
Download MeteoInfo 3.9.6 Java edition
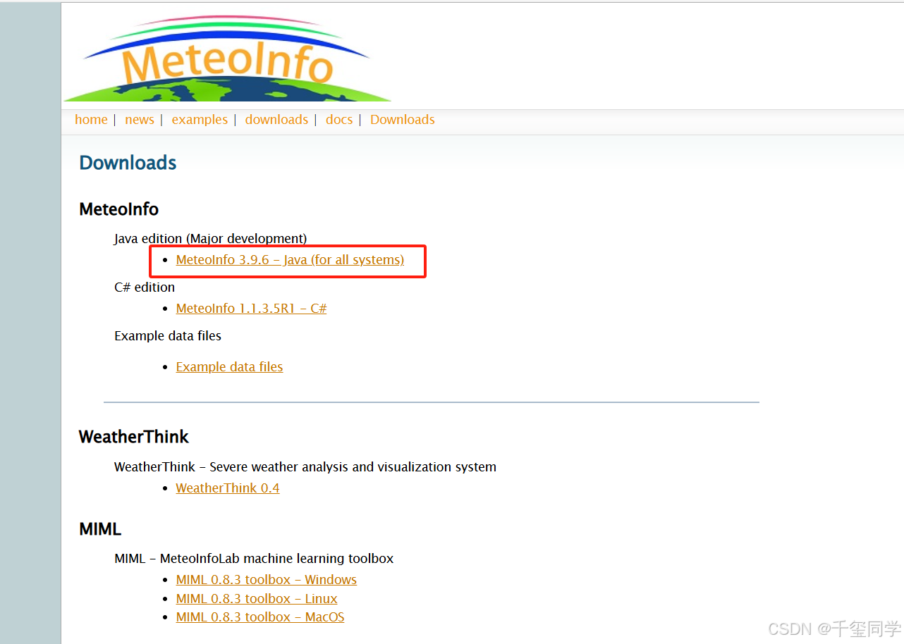click(x=290, y=260)
